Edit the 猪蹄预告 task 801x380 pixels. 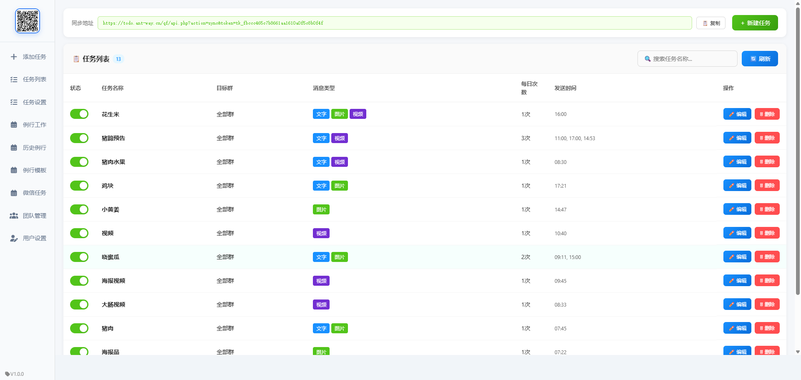tap(737, 138)
